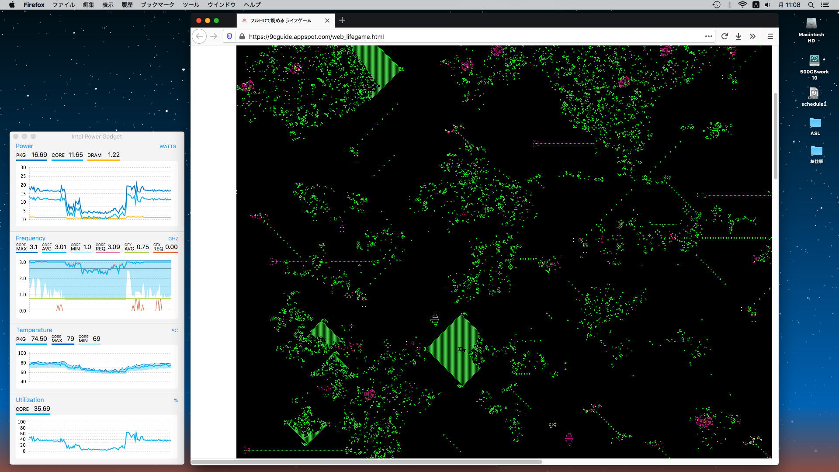
Task: Expand the toolbar overflow chevron
Action: pyautogui.click(x=752, y=37)
